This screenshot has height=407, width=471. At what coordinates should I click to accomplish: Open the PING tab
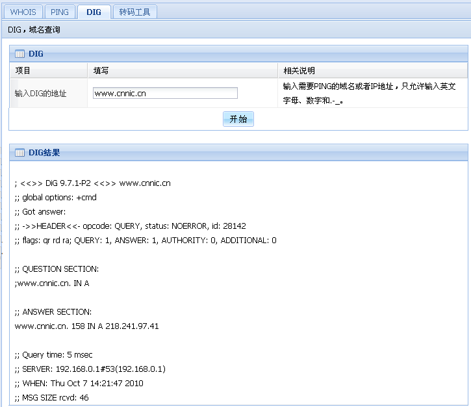pos(60,12)
